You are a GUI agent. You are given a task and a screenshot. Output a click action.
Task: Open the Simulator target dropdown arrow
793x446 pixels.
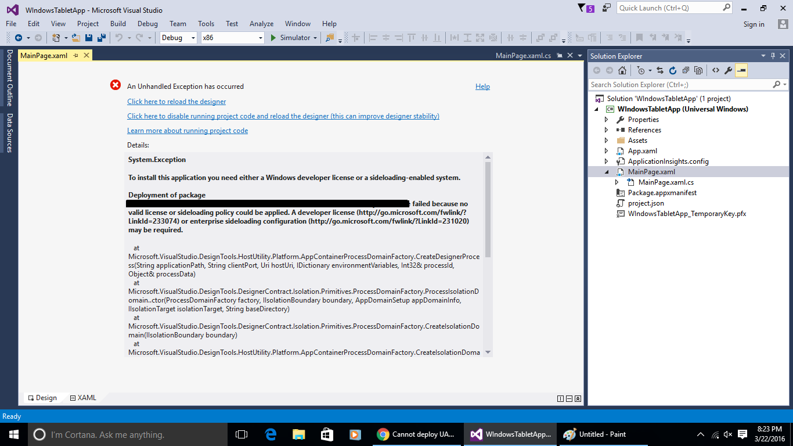315,38
